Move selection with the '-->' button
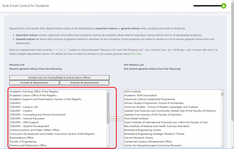Screen dimensions: 234x149 (113, 118)
